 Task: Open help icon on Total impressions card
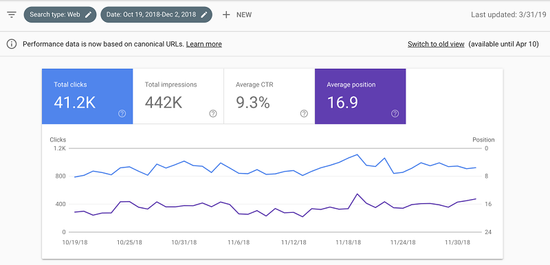click(213, 113)
